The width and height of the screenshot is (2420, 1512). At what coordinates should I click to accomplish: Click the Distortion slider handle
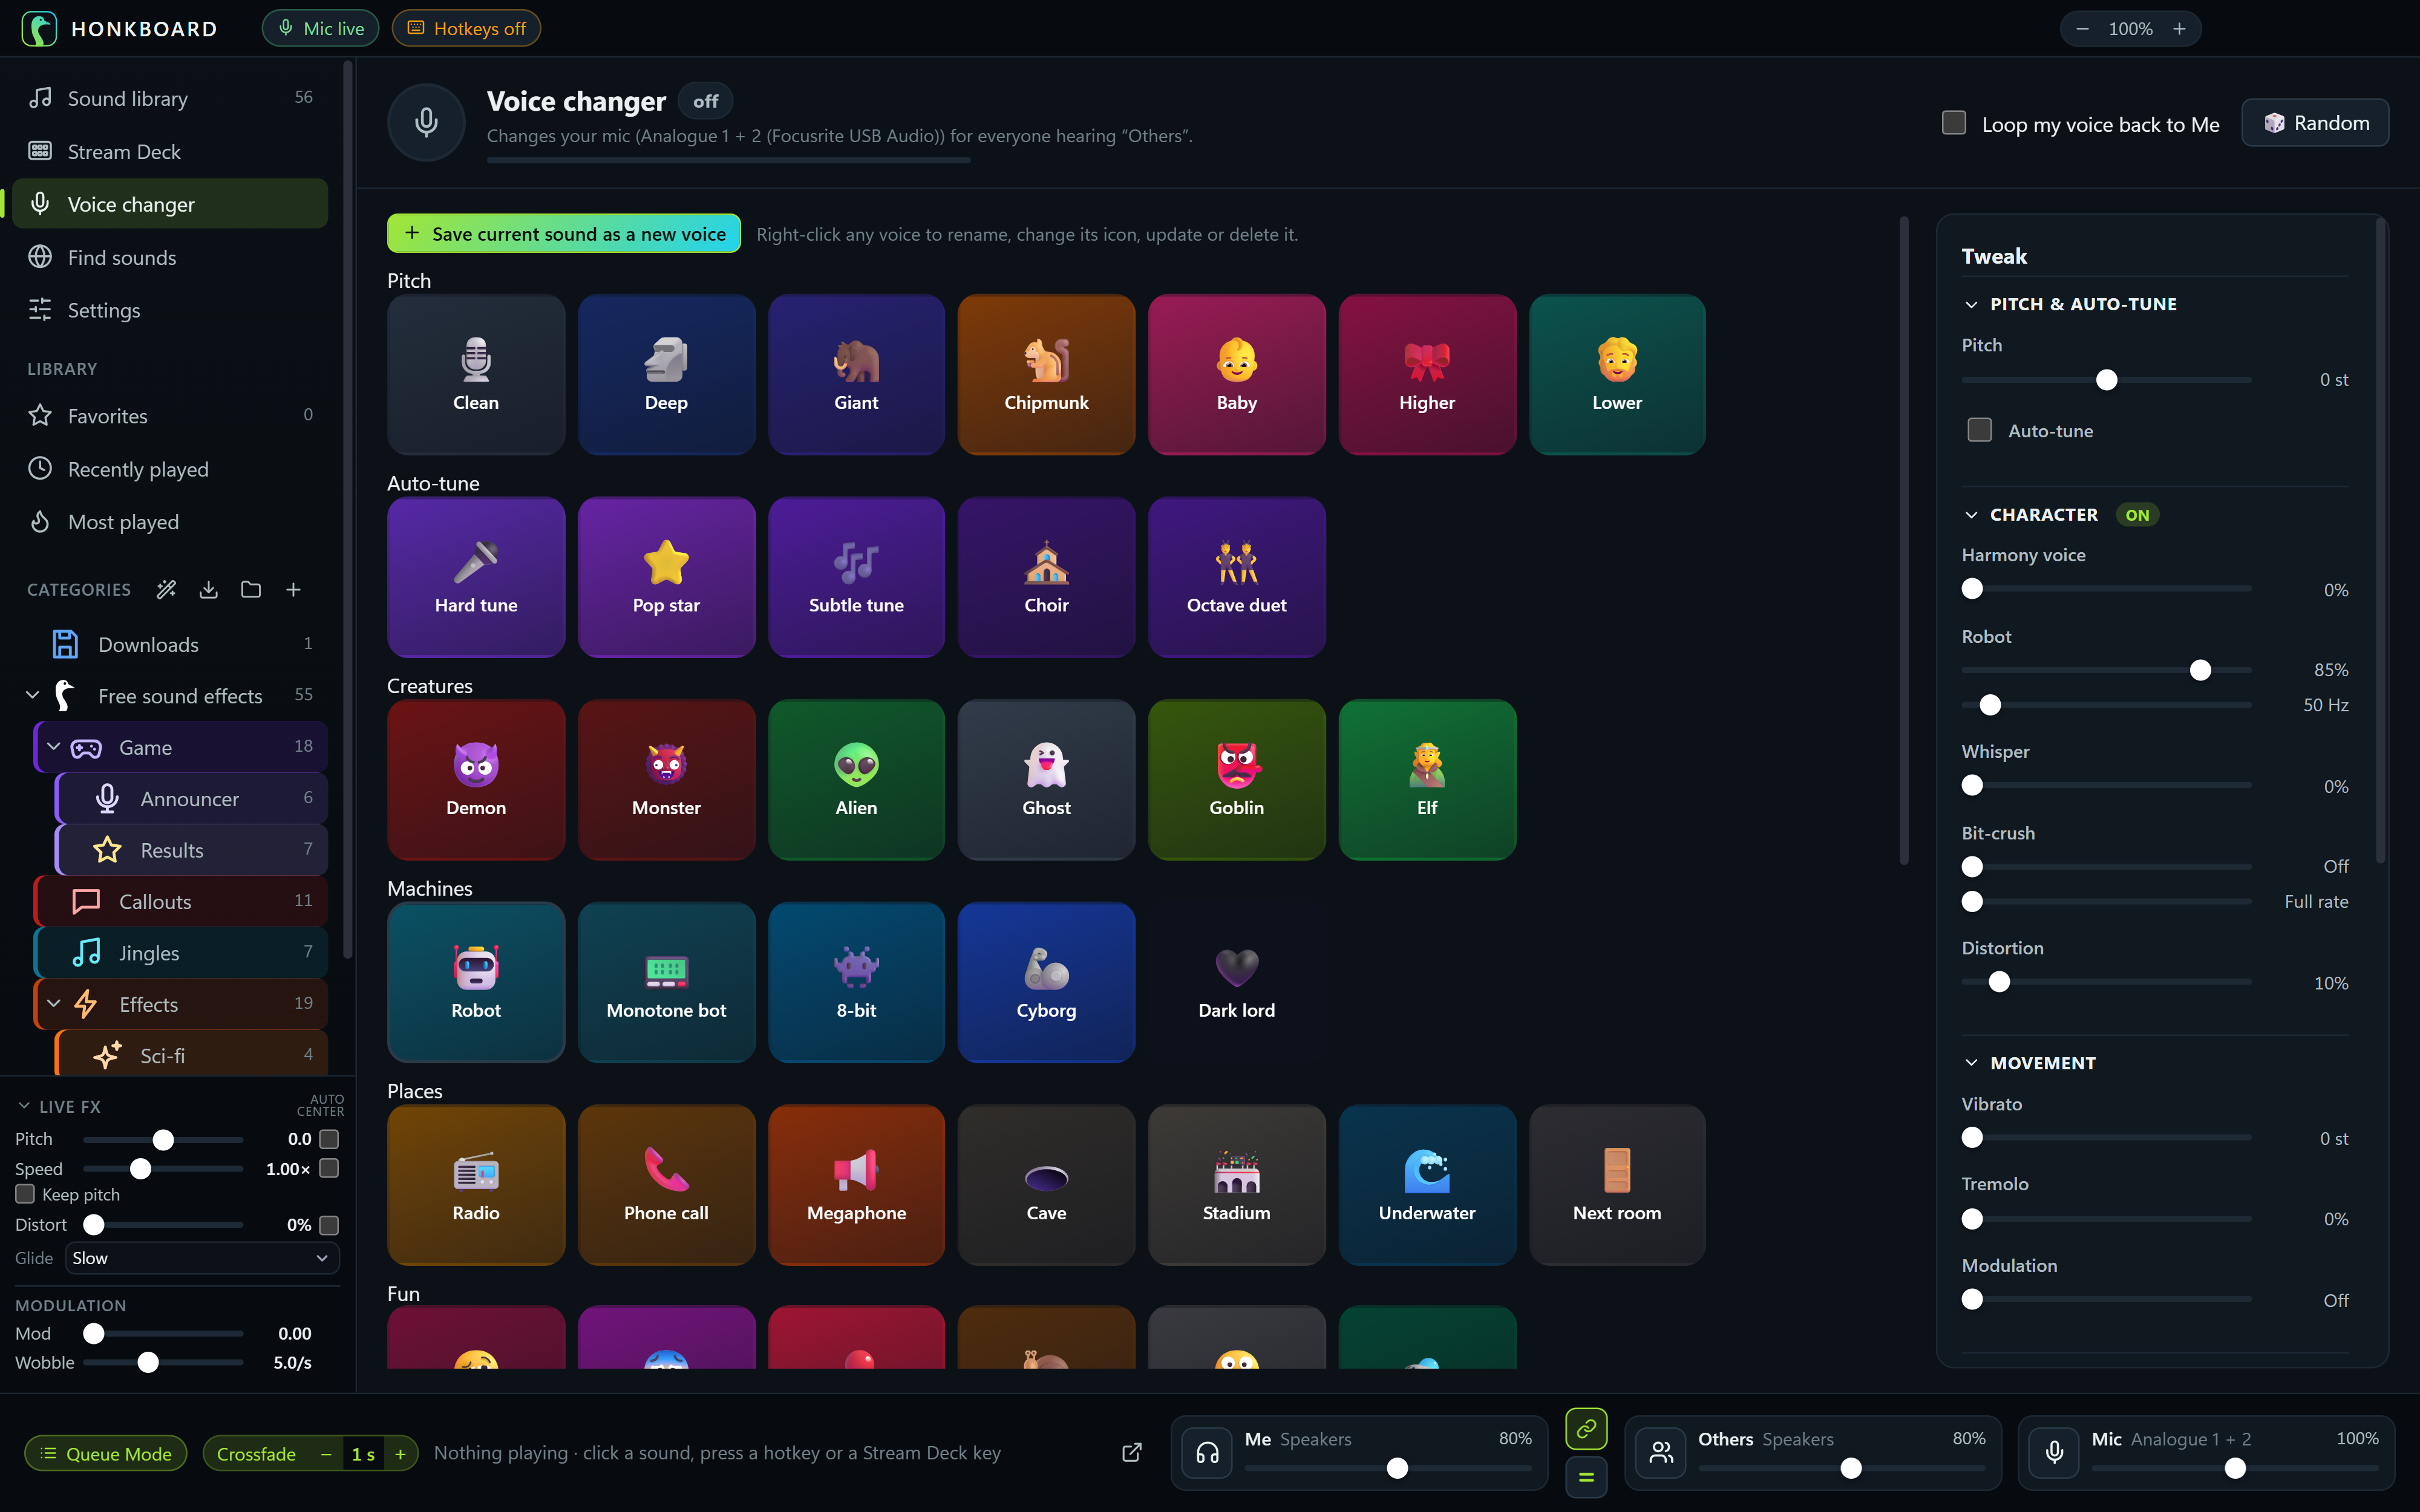[x=1999, y=982]
